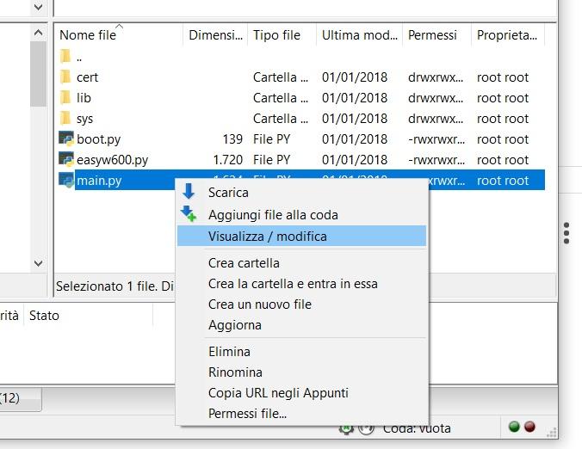This screenshot has width=582, height=449.
Task: Click the date 01/01/2018 in cert row
Action: pos(355,77)
